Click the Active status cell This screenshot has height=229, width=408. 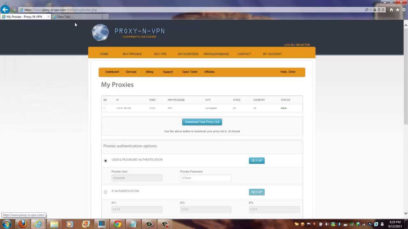[284, 108]
